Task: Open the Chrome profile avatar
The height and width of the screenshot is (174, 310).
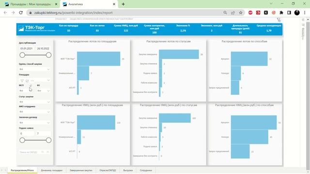Action: pos(297,13)
